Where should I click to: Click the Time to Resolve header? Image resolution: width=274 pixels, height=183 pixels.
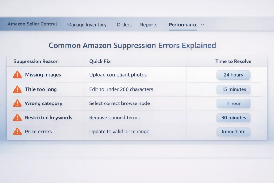233,61
